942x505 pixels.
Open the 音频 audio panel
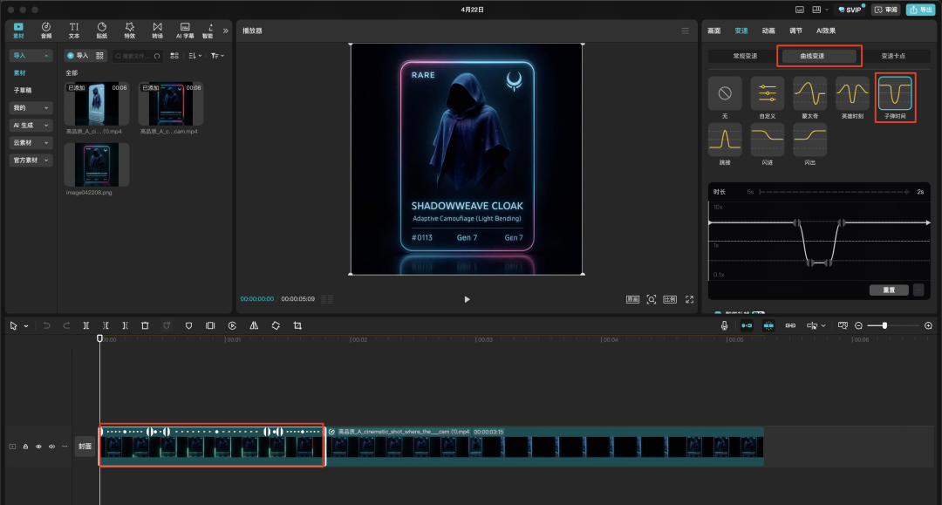tap(46, 30)
